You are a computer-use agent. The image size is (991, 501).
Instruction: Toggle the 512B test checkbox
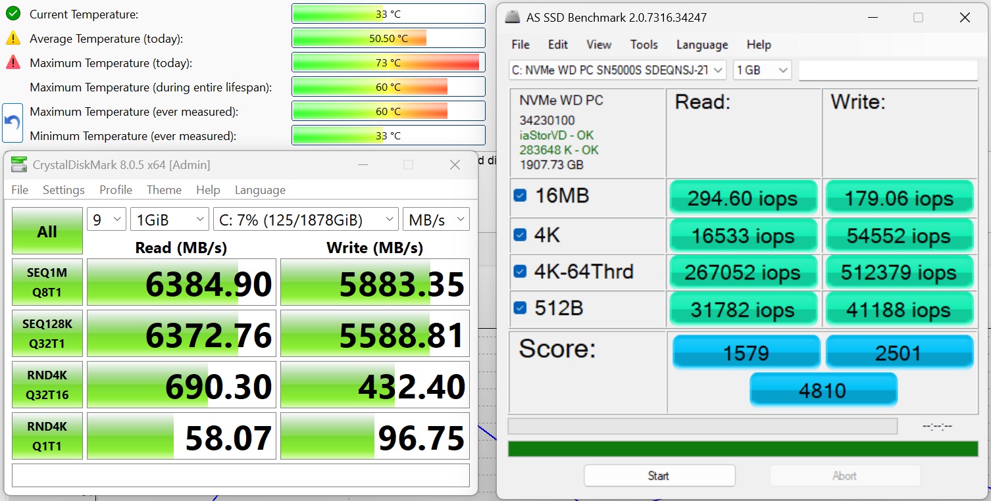pyautogui.click(x=520, y=307)
